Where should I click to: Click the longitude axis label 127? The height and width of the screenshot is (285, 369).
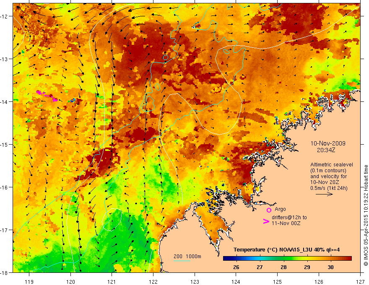[x=360, y=282]
